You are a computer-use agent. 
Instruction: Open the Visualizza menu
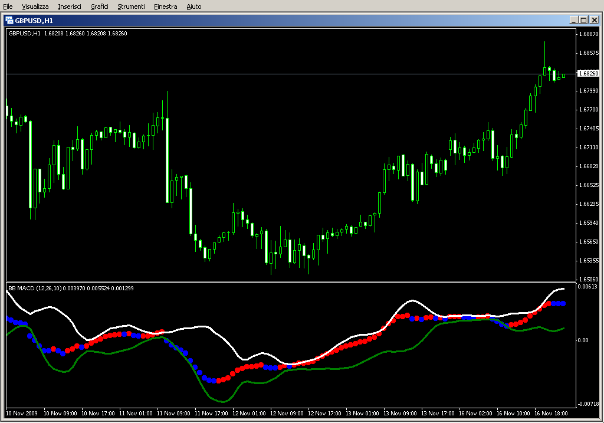click(x=35, y=6)
